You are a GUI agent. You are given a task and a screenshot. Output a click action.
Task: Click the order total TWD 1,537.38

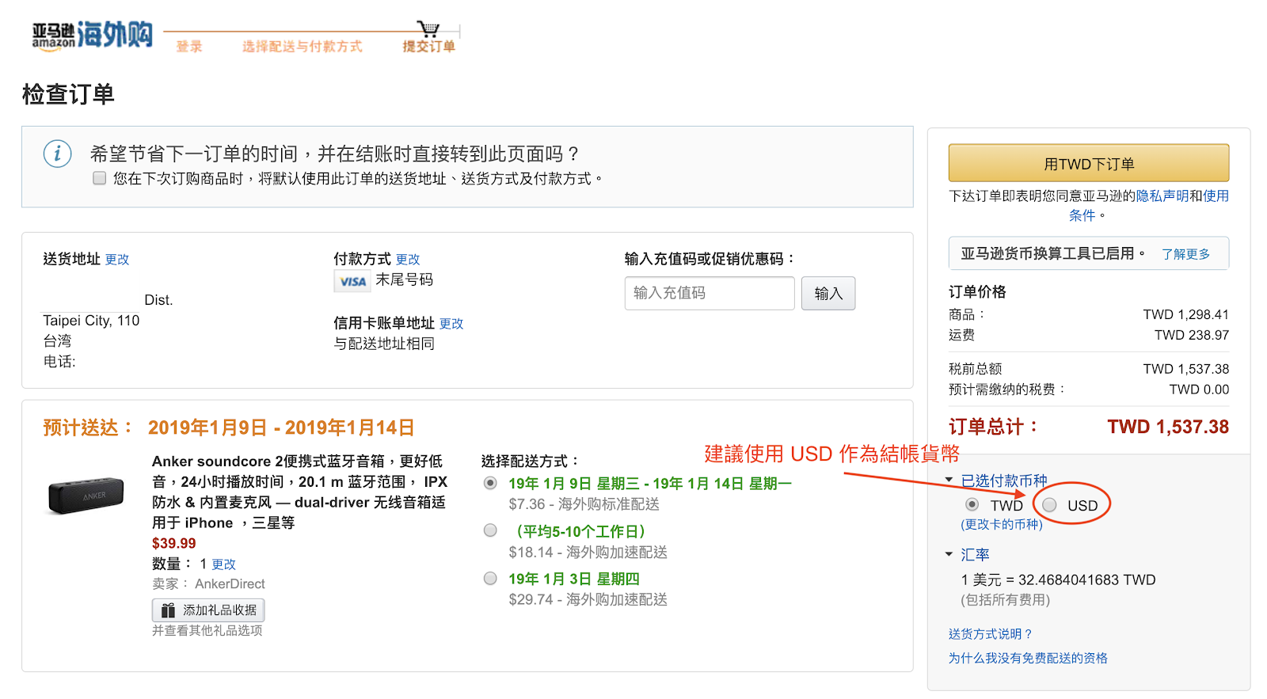pos(1168,427)
